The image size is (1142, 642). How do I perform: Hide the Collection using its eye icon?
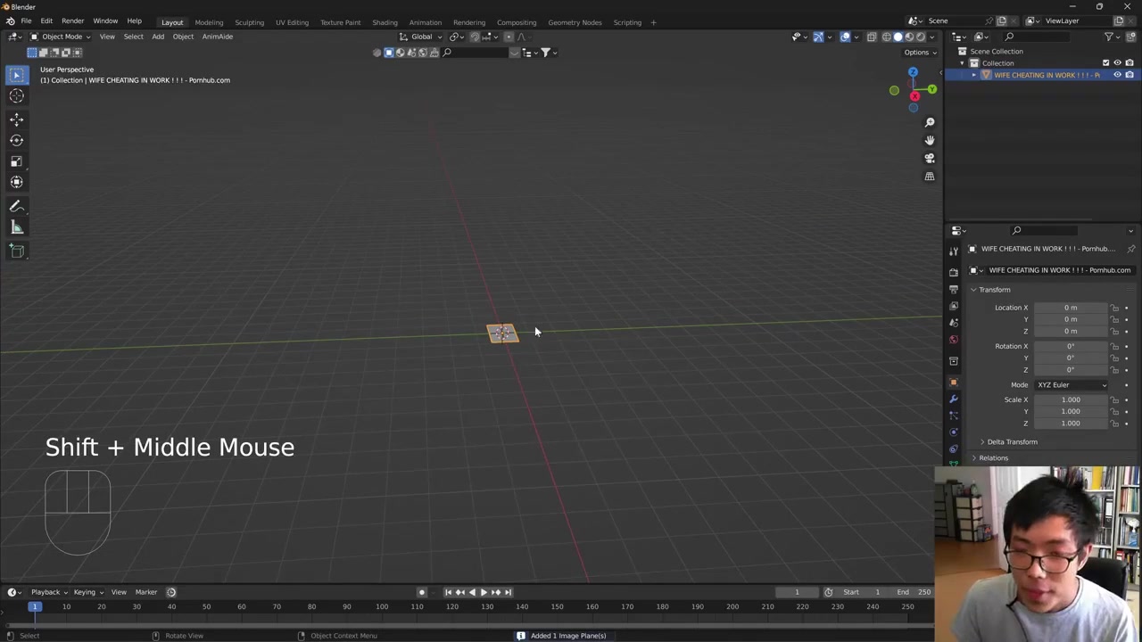point(1117,63)
